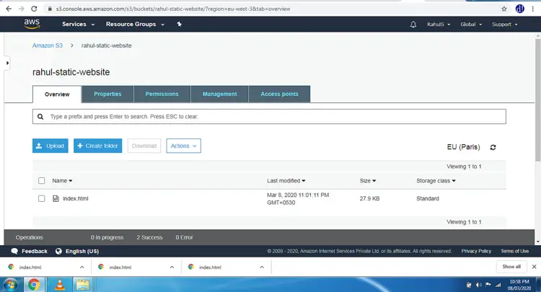Open VLC media player from taskbar
The image size is (541, 292).
[60, 285]
